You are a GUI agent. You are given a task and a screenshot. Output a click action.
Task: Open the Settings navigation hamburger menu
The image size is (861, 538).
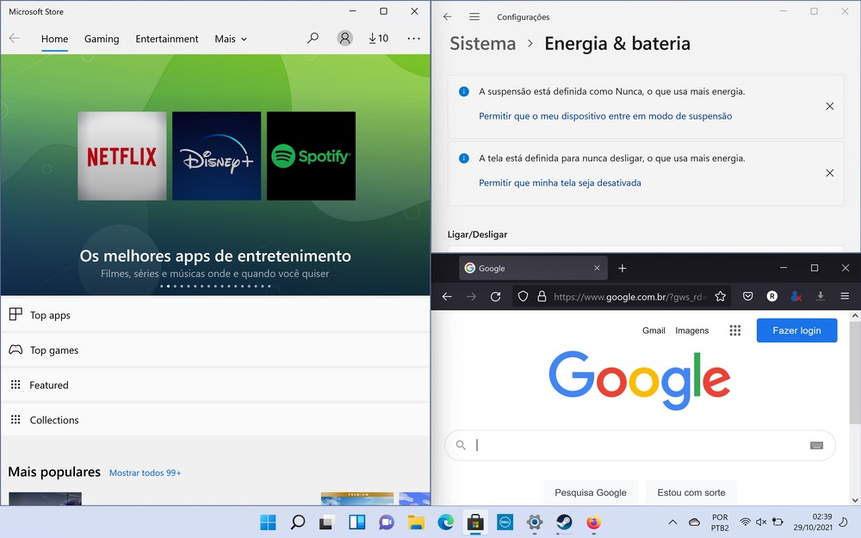474,17
